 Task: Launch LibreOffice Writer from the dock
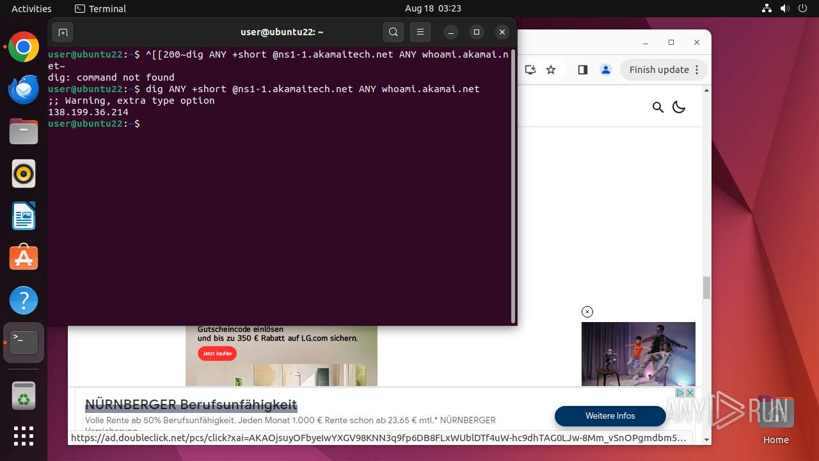[24, 216]
